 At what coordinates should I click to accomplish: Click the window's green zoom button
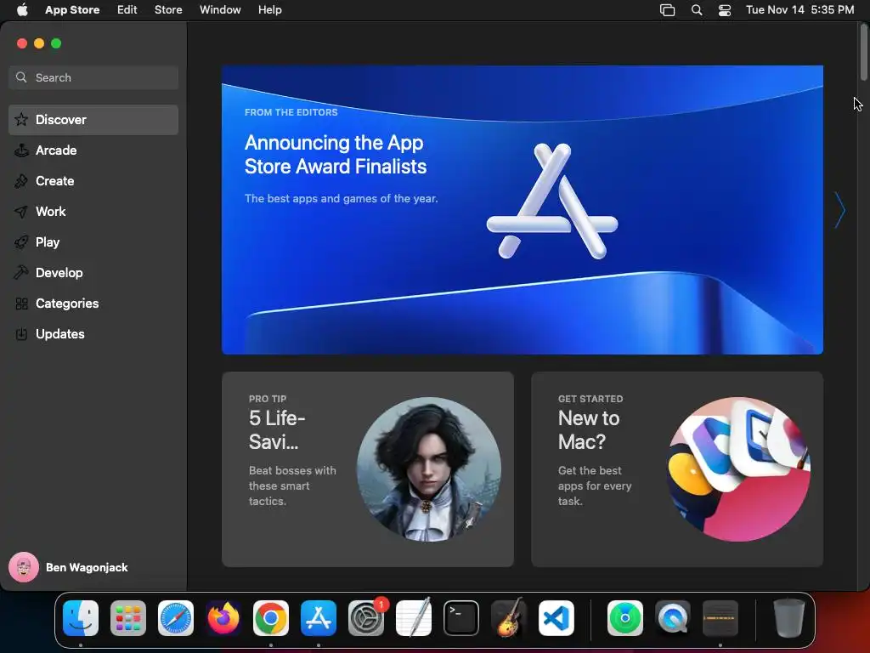pos(56,43)
